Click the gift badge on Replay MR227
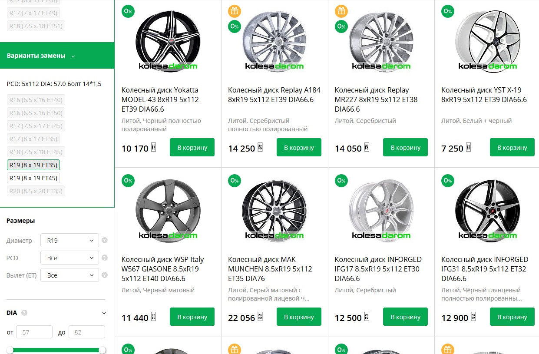This screenshot has height=354, width=539. point(341,11)
